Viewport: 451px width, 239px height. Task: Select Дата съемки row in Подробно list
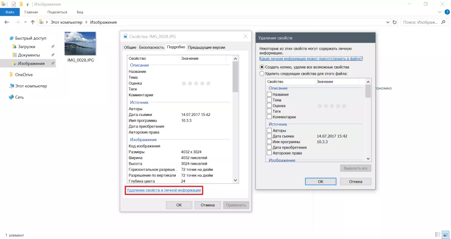point(178,115)
